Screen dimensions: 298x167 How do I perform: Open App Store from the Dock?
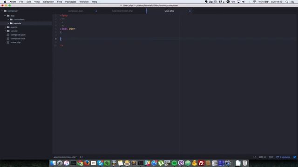click(154, 163)
